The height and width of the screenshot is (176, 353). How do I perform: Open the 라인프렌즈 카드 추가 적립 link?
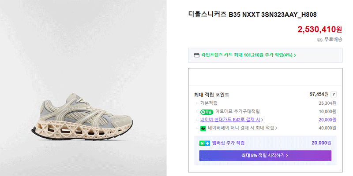point(248,55)
